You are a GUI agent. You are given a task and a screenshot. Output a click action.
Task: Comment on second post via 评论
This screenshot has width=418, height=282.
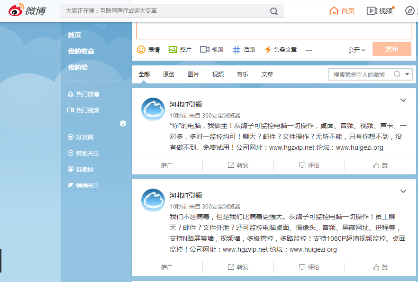(x=309, y=267)
